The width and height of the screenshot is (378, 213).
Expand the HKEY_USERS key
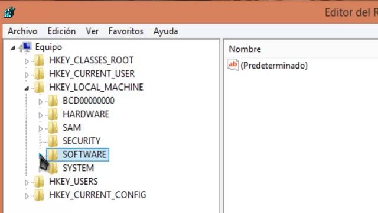(x=27, y=183)
